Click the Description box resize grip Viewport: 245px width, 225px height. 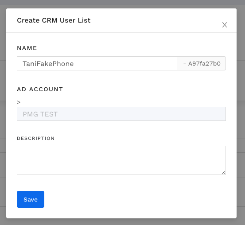[224, 172]
